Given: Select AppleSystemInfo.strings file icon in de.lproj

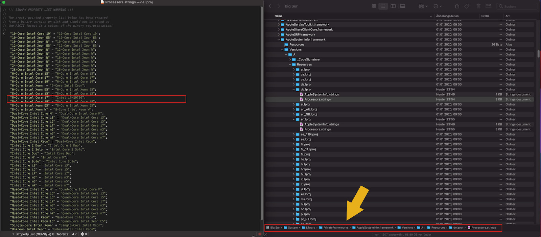Looking at the screenshot, I should point(301,95).
